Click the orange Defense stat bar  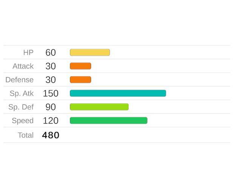pyautogui.click(x=81, y=79)
